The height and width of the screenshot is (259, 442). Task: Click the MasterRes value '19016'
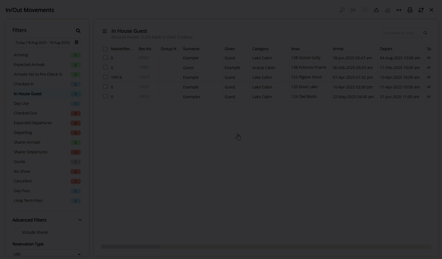[x=116, y=77]
